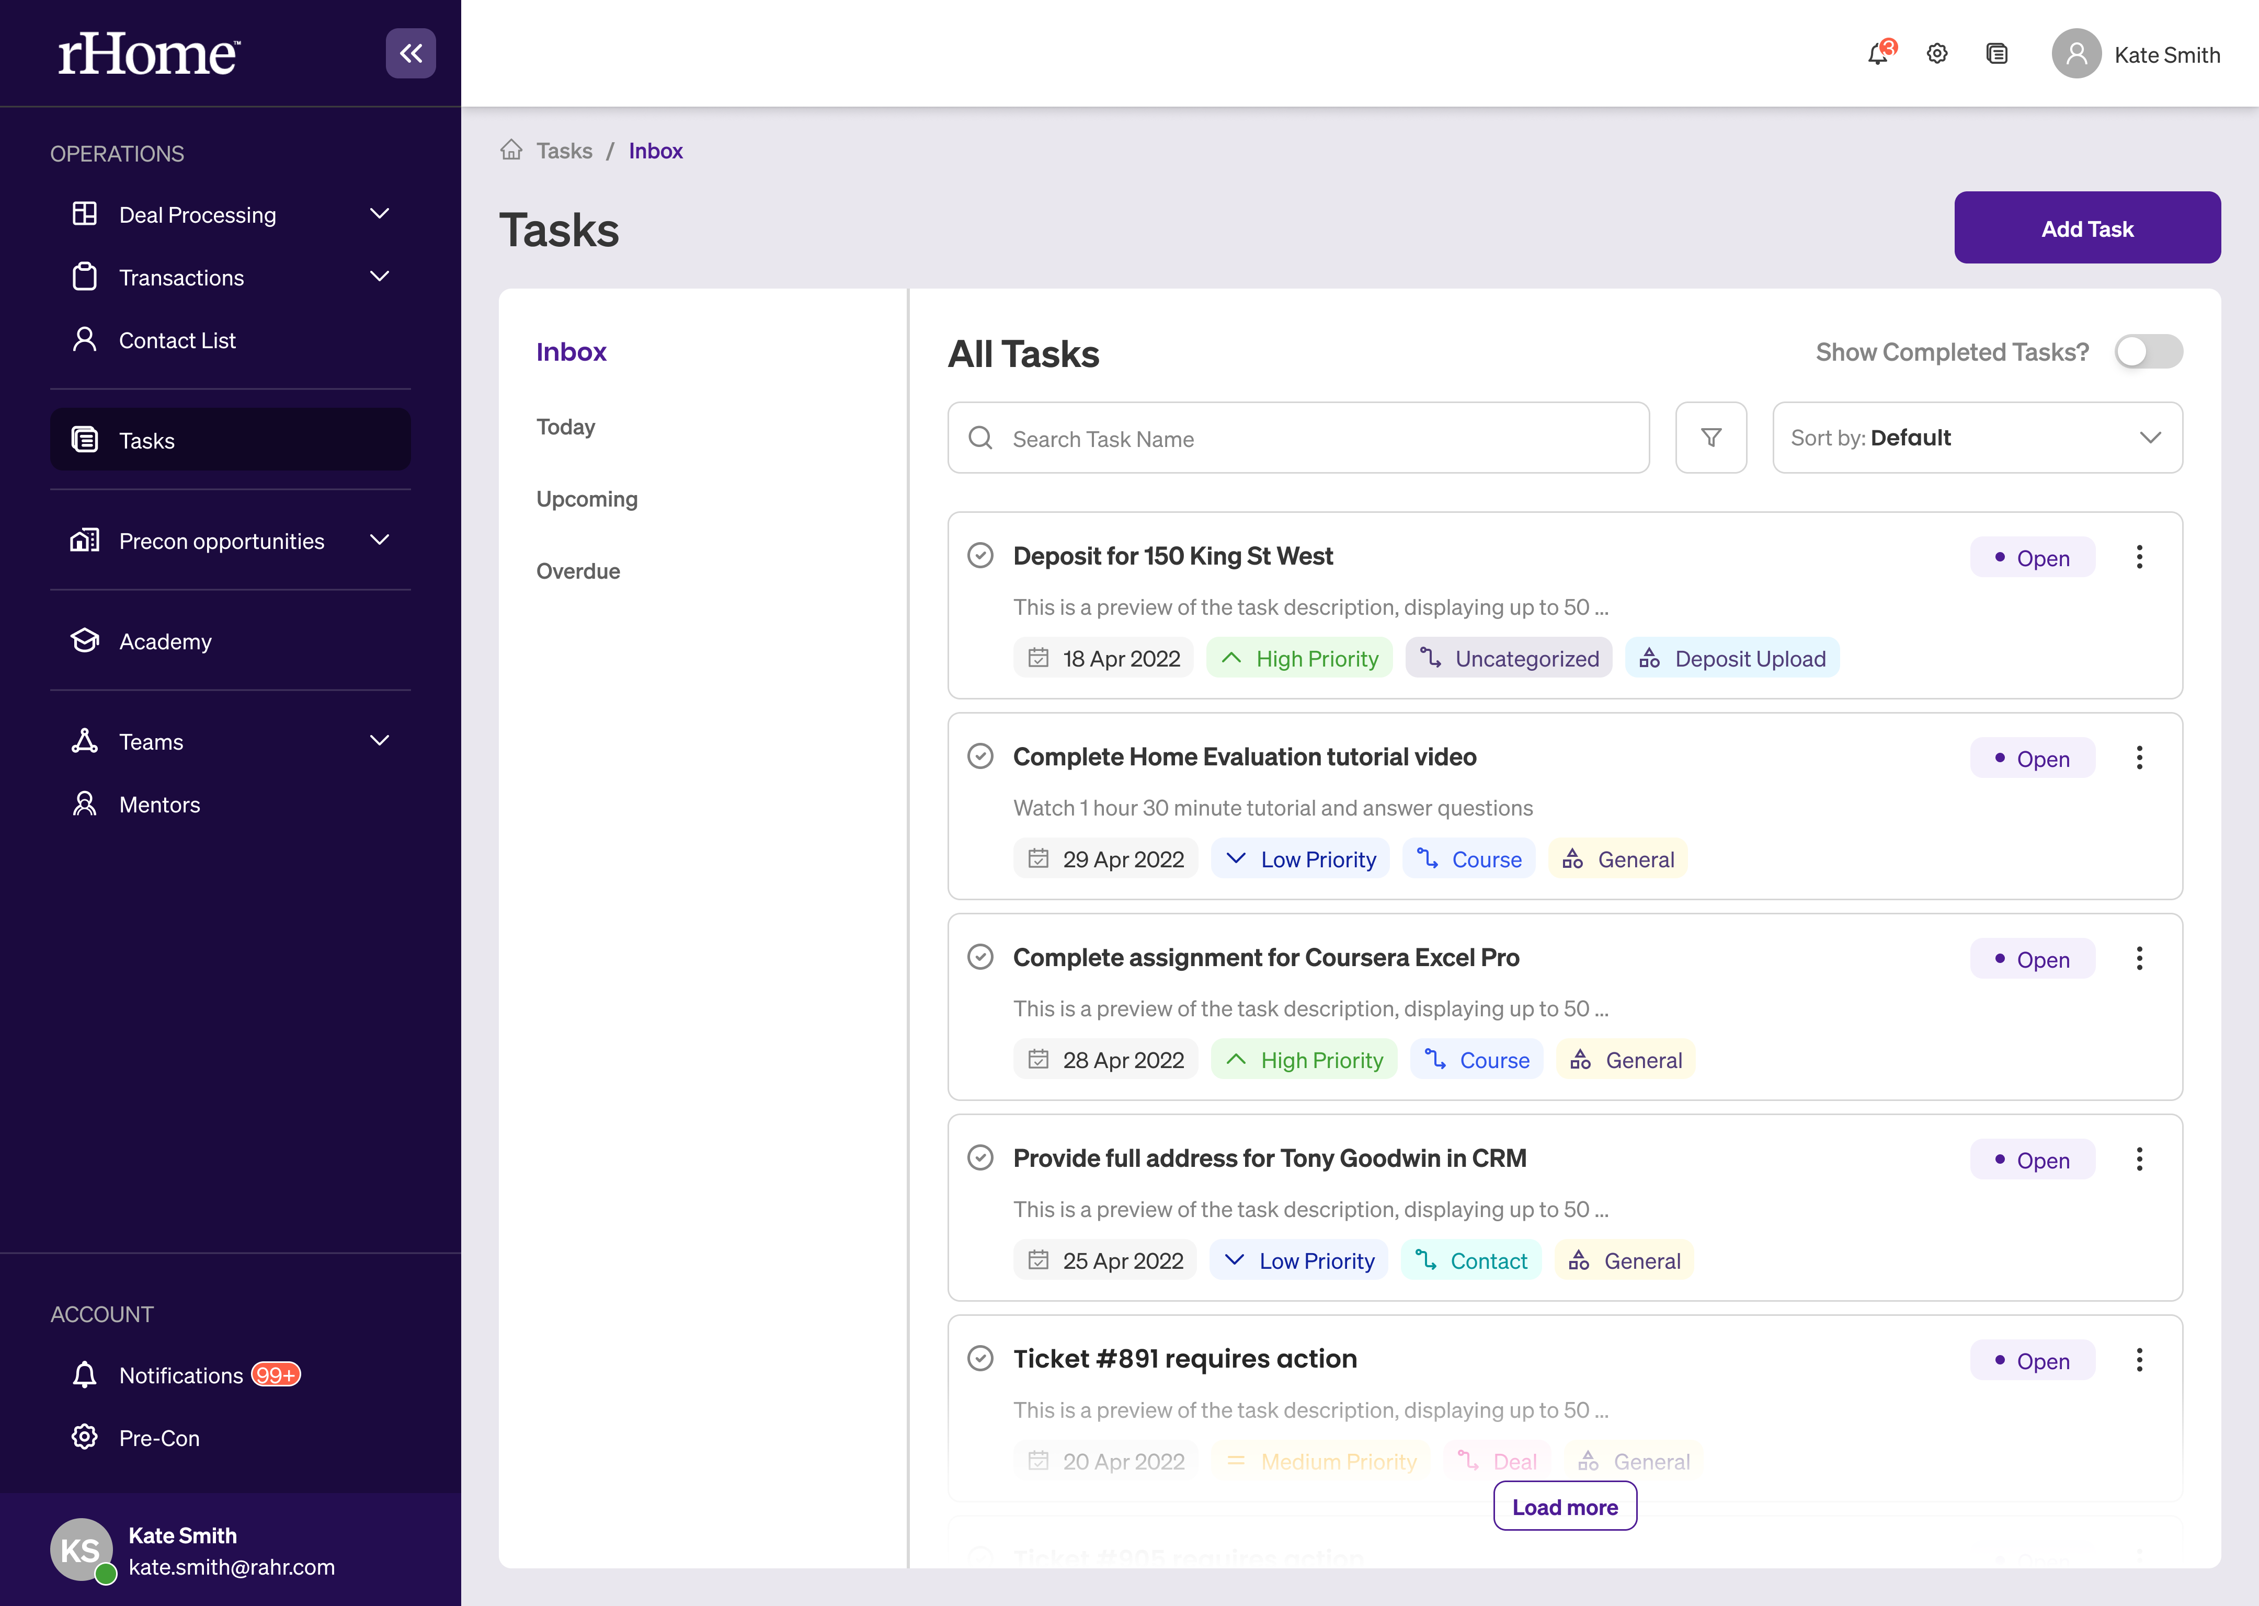Open the task list icon in header

[x=1996, y=53]
